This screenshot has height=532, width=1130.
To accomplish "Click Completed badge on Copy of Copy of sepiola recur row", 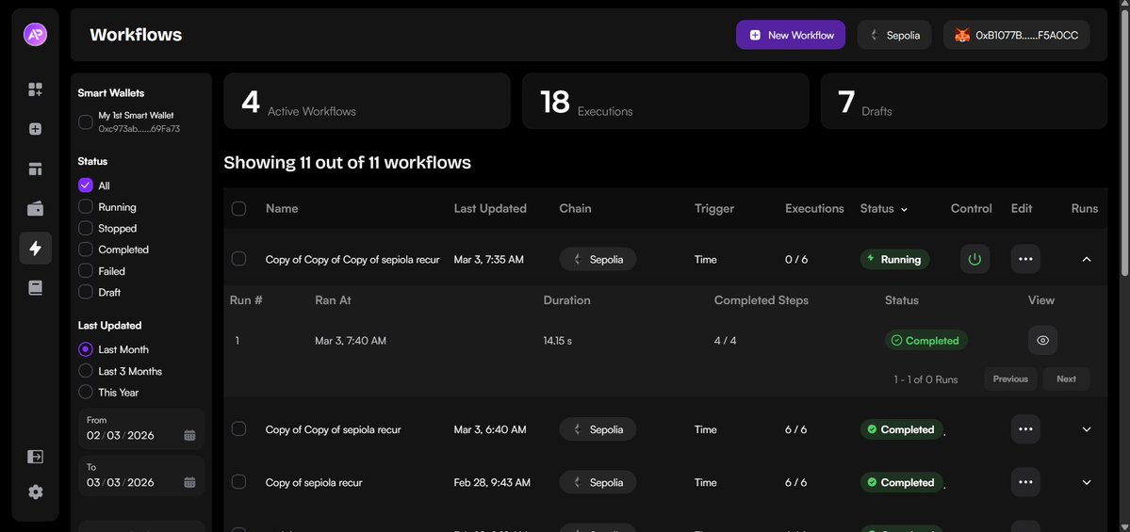I will tap(902, 429).
